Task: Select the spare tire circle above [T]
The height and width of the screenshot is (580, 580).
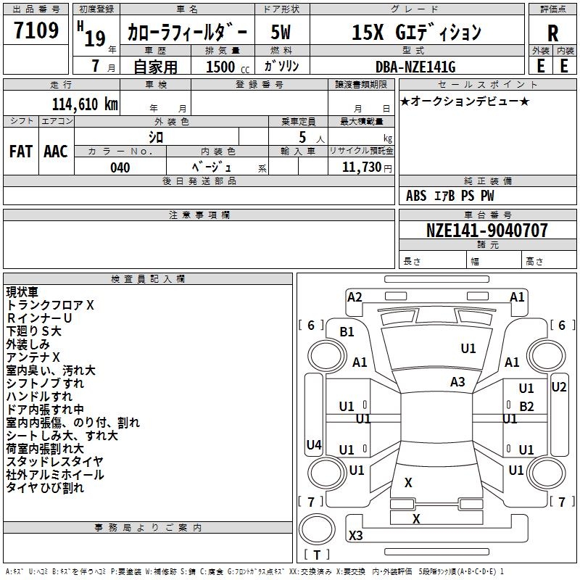Action: tap(317, 529)
